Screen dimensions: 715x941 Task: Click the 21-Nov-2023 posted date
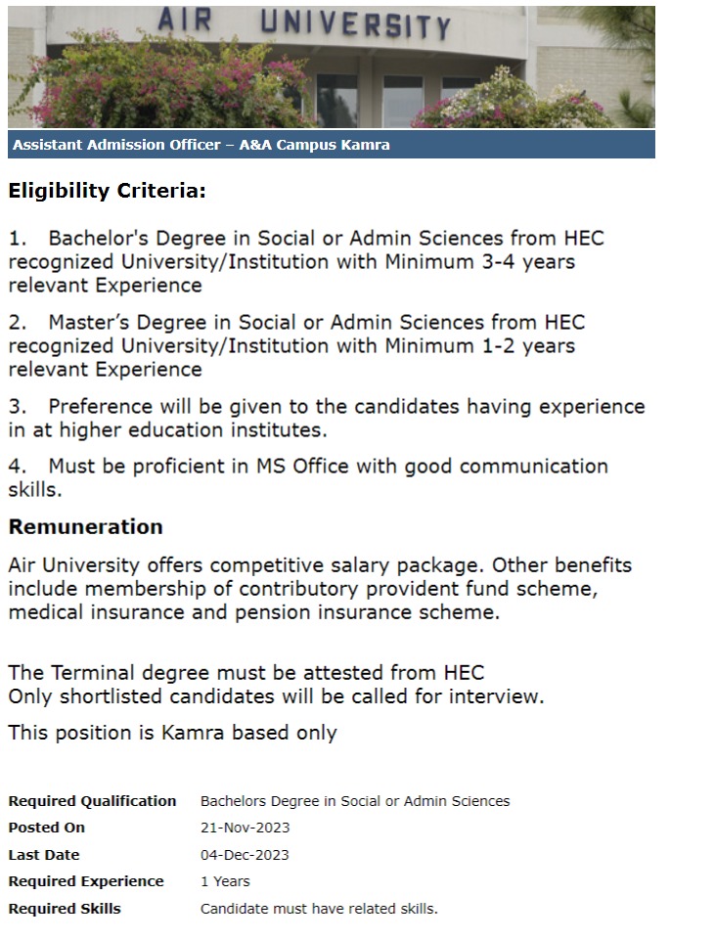[245, 828]
